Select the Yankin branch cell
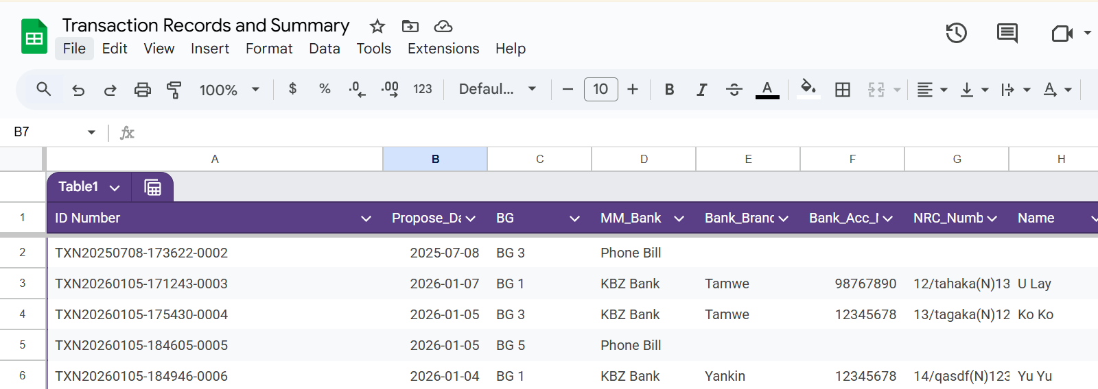 pos(748,376)
